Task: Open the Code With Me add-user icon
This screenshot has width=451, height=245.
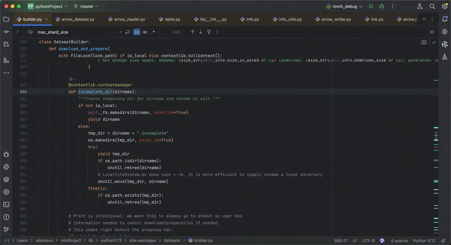Action: tap(420, 6)
